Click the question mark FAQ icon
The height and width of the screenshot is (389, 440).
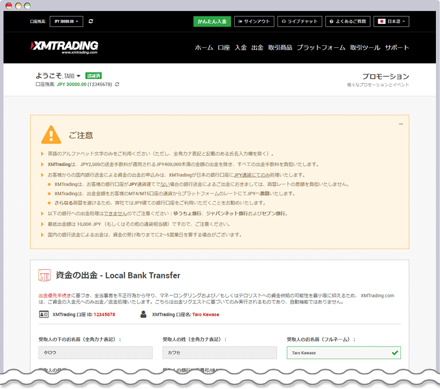[x=332, y=22]
